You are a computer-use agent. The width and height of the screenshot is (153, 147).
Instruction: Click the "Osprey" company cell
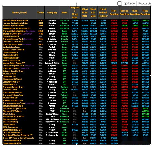[x=52, y=127]
